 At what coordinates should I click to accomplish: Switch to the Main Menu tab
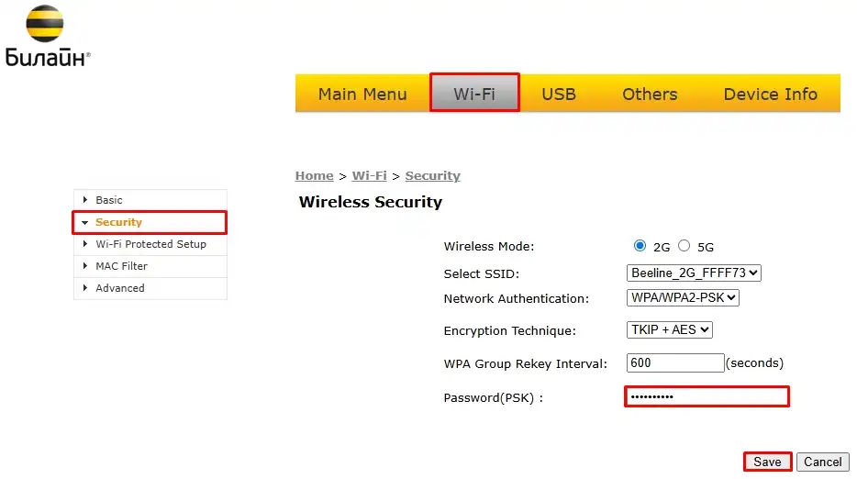tap(362, 94)
